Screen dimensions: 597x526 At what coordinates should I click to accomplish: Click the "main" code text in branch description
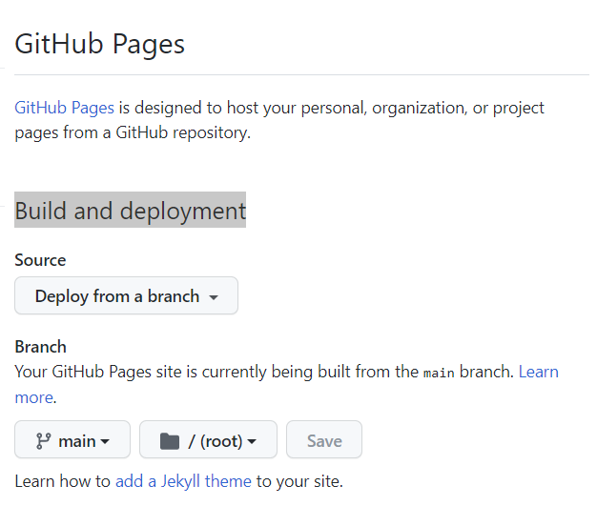tap(439, 374)
